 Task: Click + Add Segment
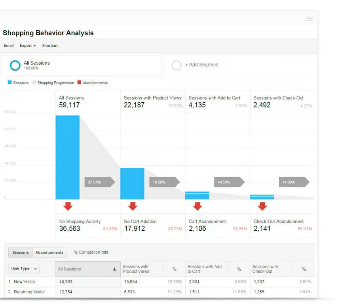point(202,65)
